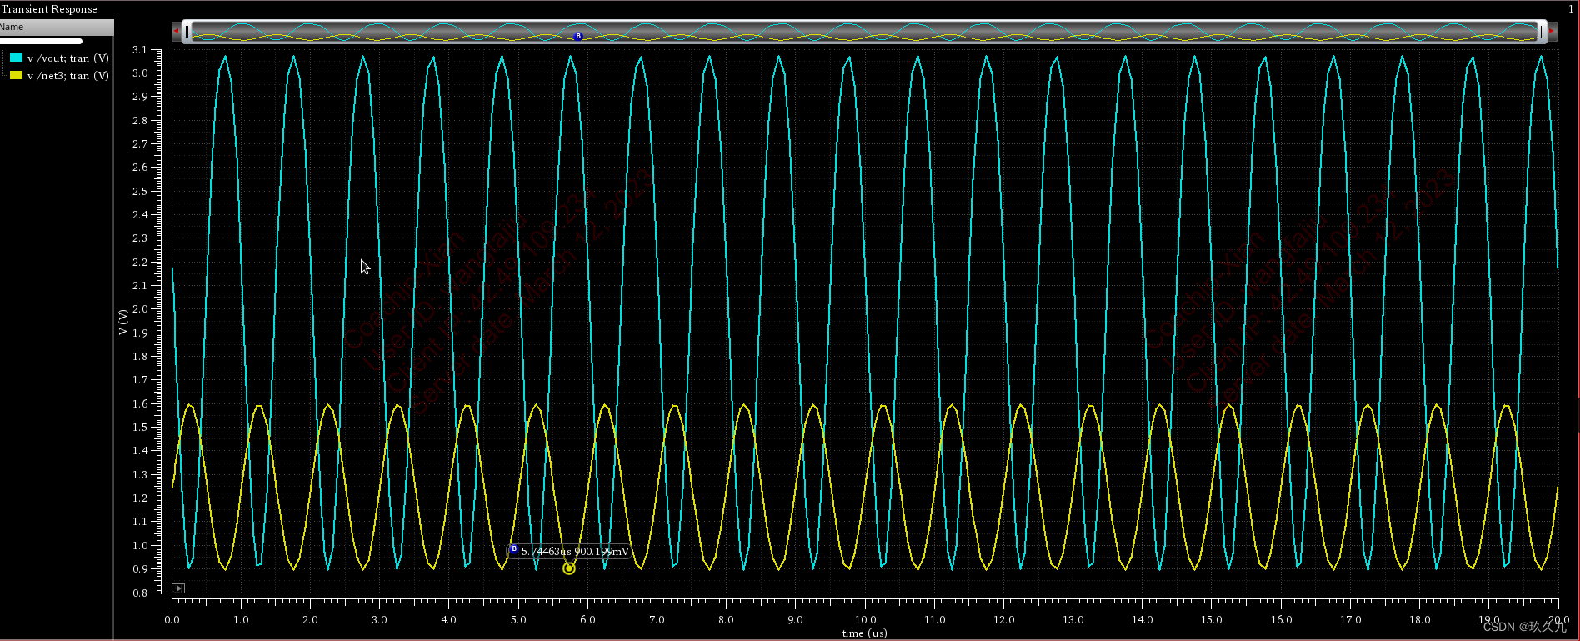Click the x-axis tick label 0.0
Image resolution: width=1580 pixels, height=641 pixels.
[x=172, y=619]
